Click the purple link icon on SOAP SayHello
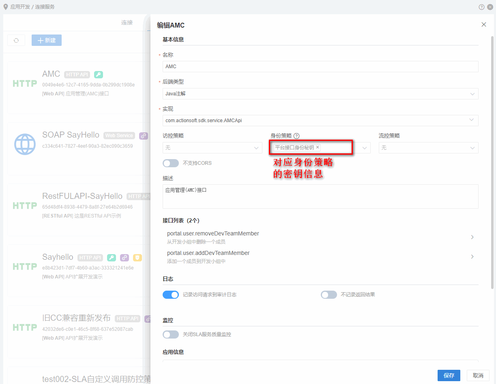Viewport: 496px width, 384px height. point(144,136)
